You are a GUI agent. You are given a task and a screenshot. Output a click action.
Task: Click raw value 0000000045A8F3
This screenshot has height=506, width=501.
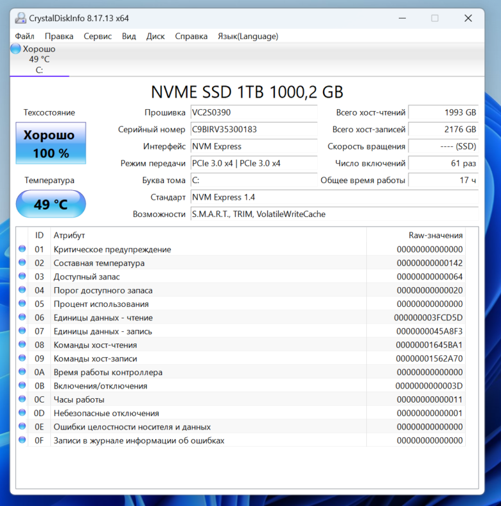(x=429, y=331)
